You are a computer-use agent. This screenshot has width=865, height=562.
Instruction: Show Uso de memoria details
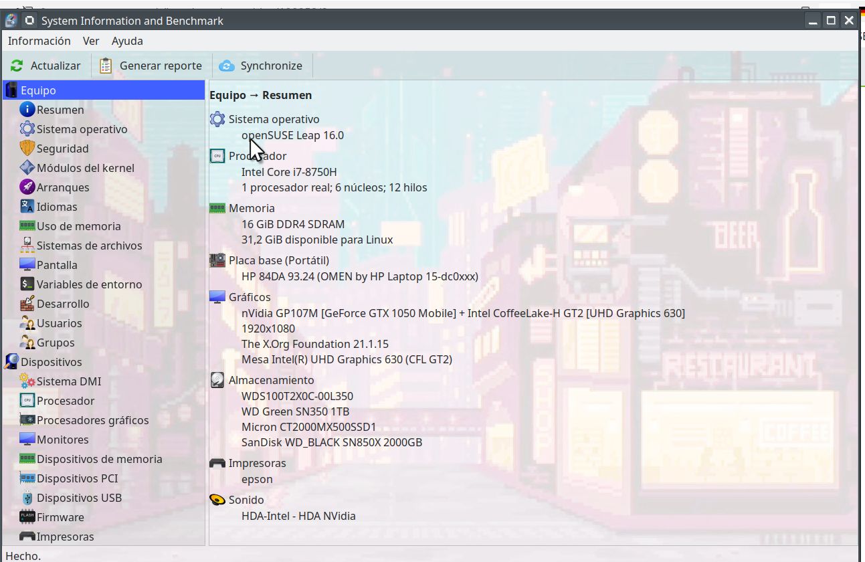[x=78, y=226]
